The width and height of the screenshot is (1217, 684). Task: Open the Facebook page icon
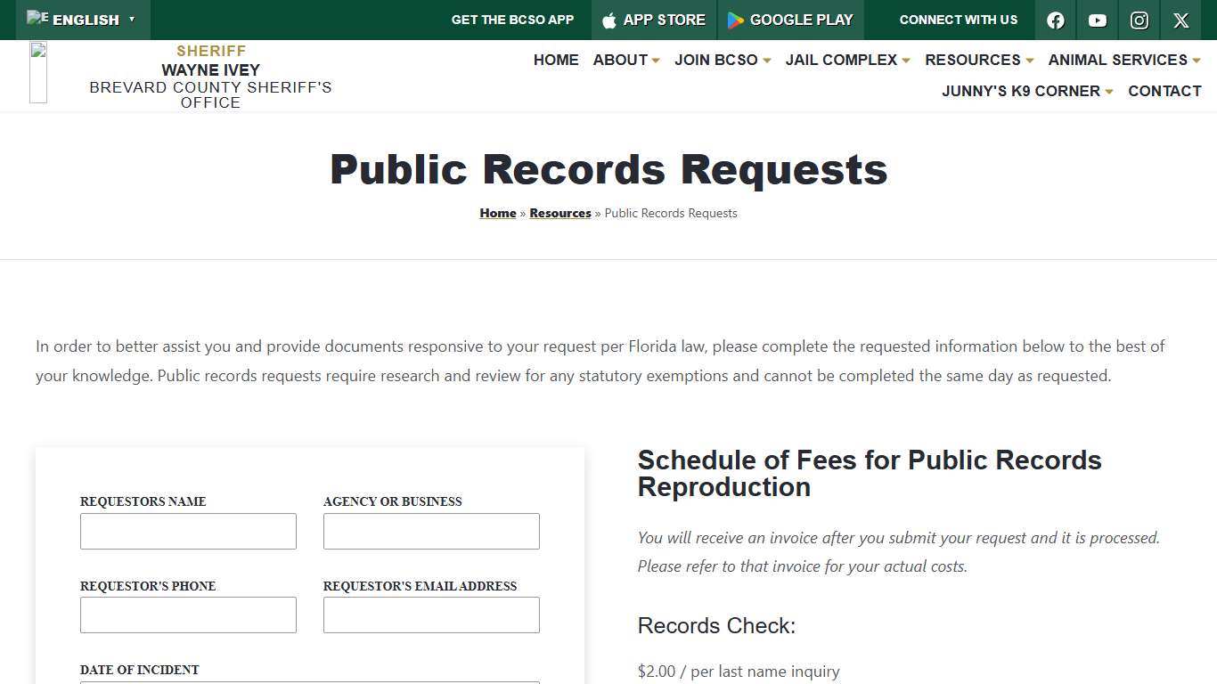[1055, 20]
